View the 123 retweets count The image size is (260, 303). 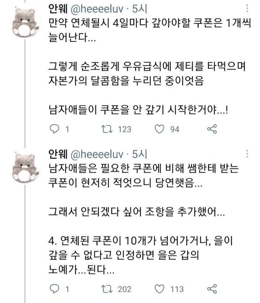click(125, 129)
